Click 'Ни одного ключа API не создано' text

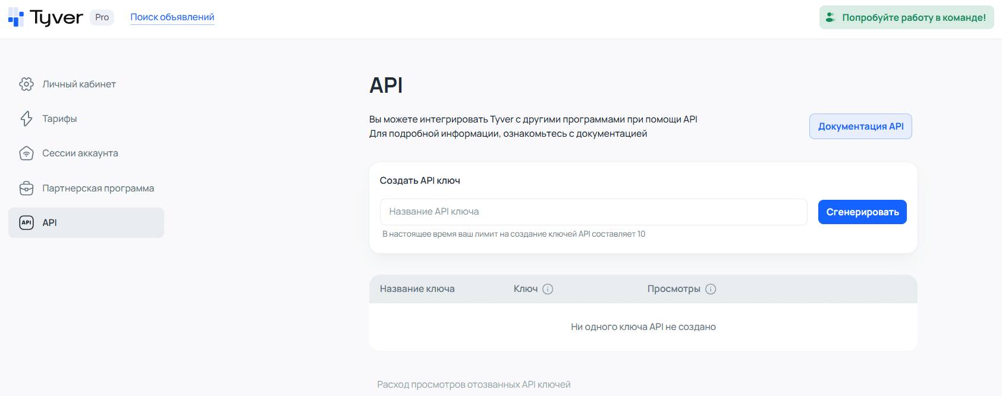[643, 327]
